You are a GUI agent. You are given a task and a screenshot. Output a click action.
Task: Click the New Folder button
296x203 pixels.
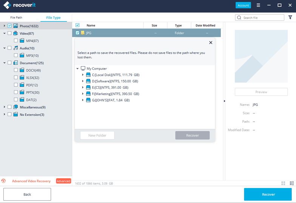(x=97, y=135)
